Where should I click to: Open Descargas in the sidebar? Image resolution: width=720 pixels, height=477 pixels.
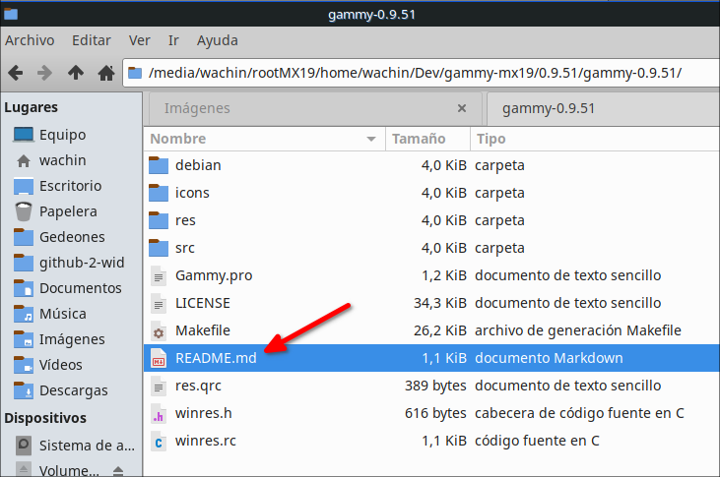click(x=71, y=390)
